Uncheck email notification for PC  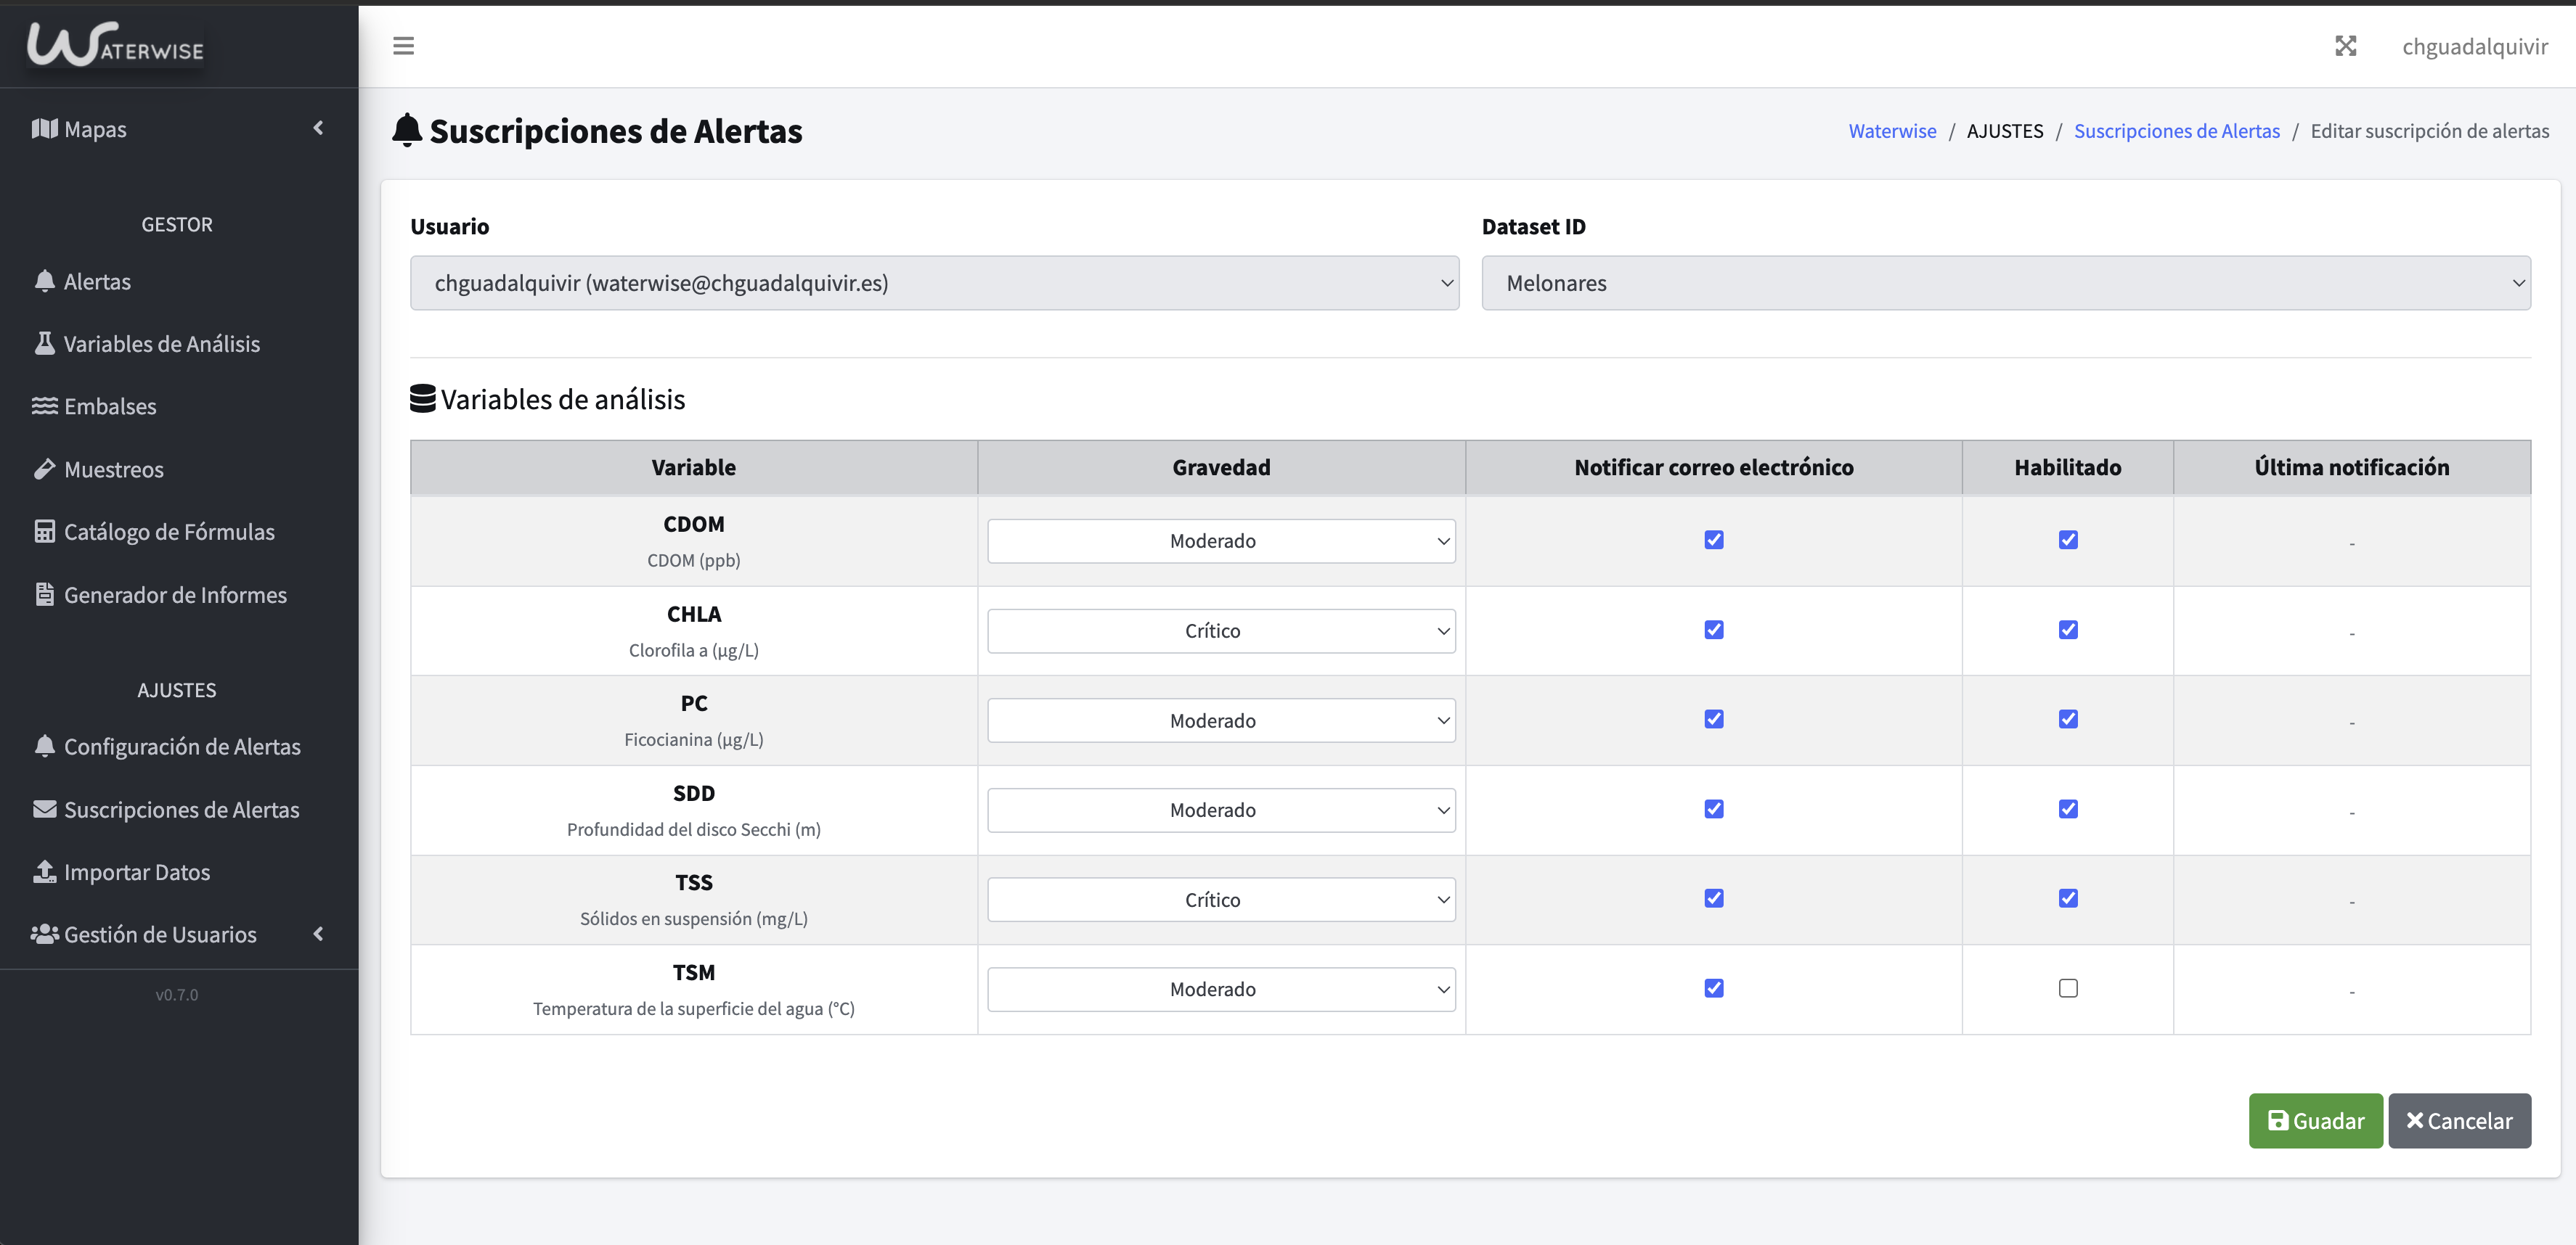(x=1713, y=718)
